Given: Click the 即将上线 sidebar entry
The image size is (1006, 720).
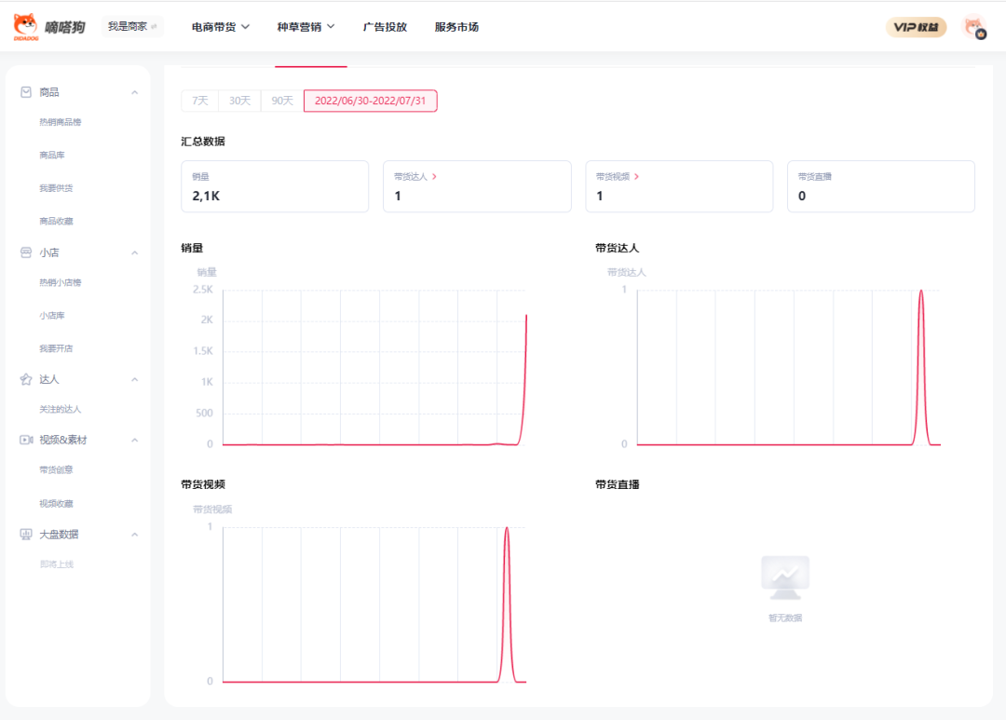Looking at the screenshot, I should [x=57, y=564].
